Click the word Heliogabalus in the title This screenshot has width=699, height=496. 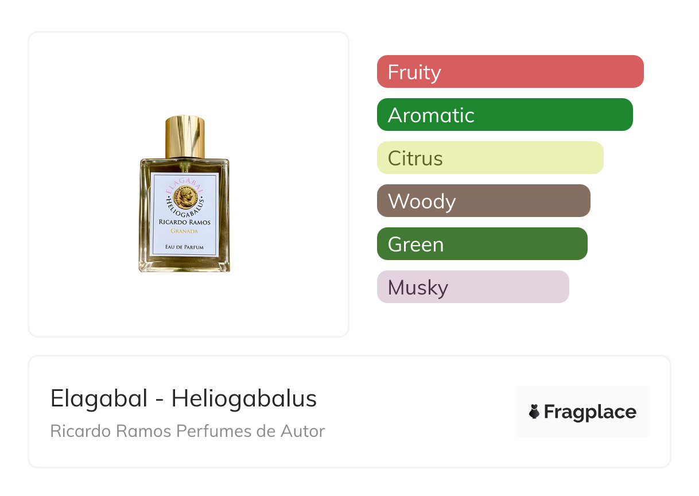[244, 398]
